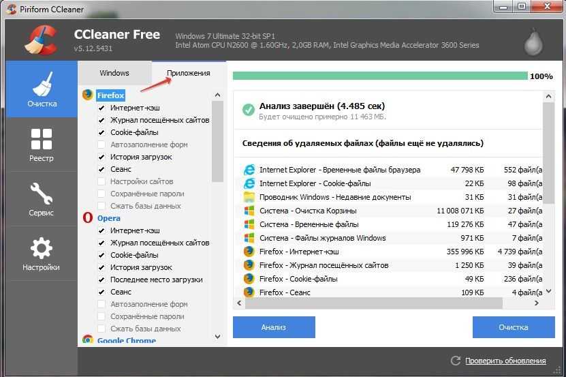Click Firefox icon in the Сеанс result row
Screen dimensions: 566x377
pyautogui.click(x=249, y=292)
